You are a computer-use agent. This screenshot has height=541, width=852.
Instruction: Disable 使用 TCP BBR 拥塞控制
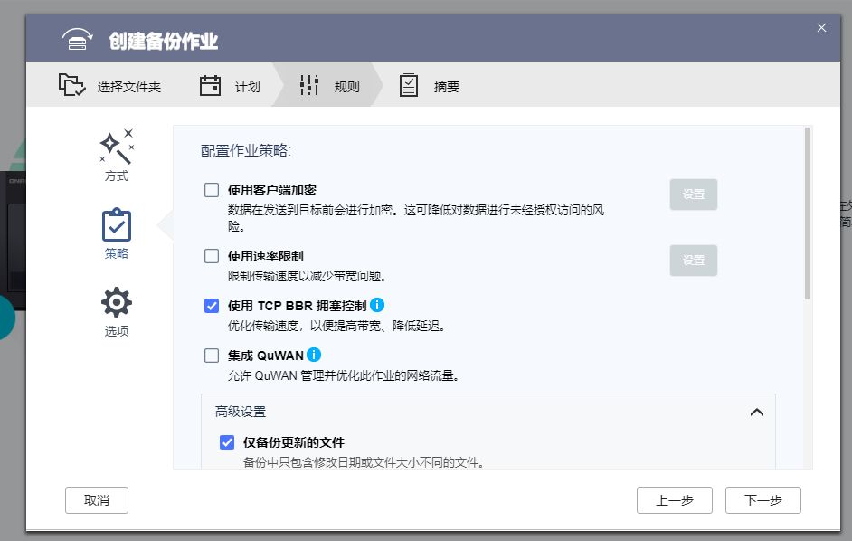click(212, 305)
